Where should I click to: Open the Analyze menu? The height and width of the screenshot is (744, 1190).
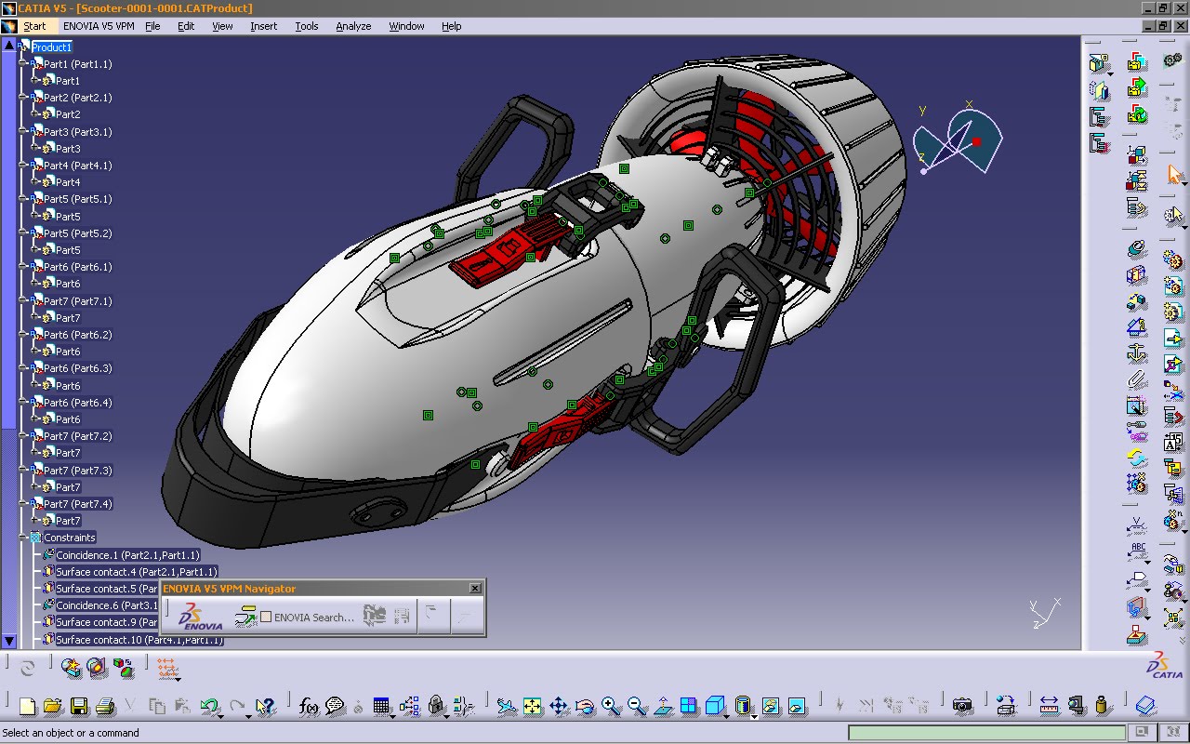coord(353,26)
